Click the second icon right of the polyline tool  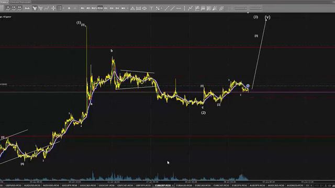(x=203, y=8)
